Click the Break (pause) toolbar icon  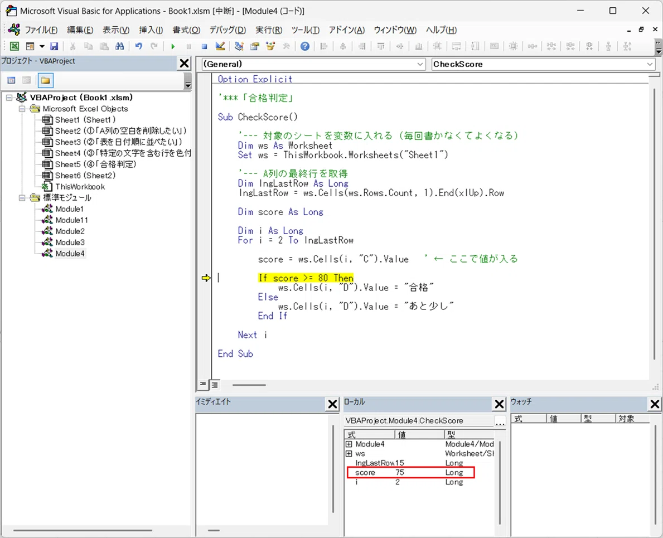click(x=188, y=46)
